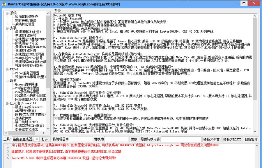Select 多线固定IP分流 item
Viewport: 262px width, 168px height.
[26, 43]
